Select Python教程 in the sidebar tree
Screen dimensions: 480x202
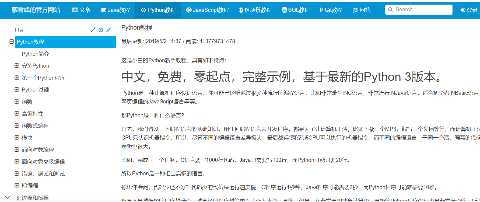(x=65, y=42)
